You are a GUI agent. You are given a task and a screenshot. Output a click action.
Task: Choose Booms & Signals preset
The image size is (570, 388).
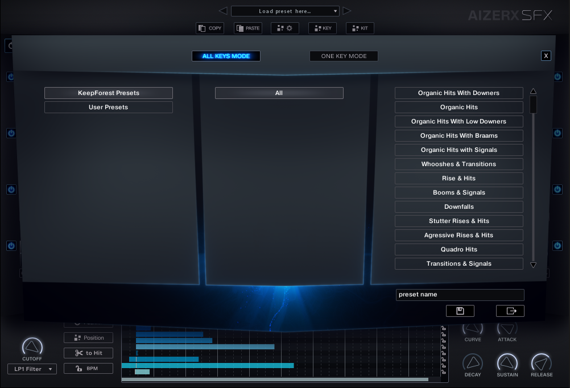(459, 192)
